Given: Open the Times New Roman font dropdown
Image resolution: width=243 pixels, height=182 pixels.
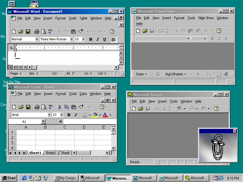Looking at the screenshot, I should click(x=71, y=39).
